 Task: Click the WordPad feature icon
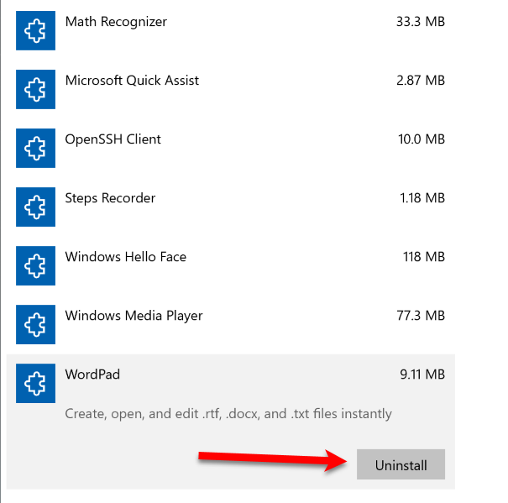coord(35,383)
